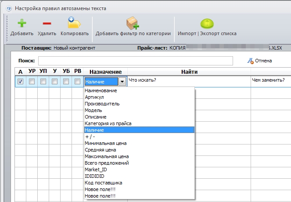Choose Описание in the dropdown list
This screenshot has height=202, width=291.
tap(139, 117)
